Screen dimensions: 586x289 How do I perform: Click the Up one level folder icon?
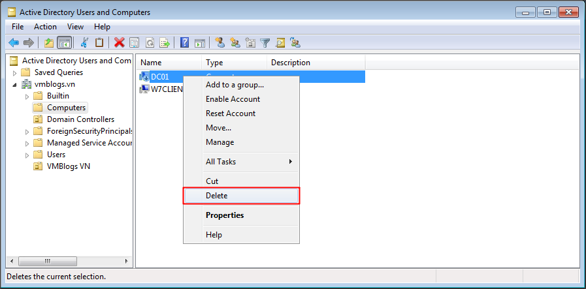tap(49, 43)
